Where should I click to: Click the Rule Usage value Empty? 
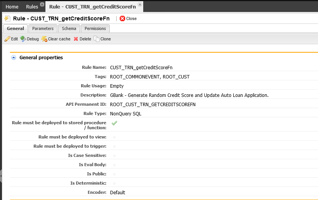pyautogui.click(x=117, y=86)
